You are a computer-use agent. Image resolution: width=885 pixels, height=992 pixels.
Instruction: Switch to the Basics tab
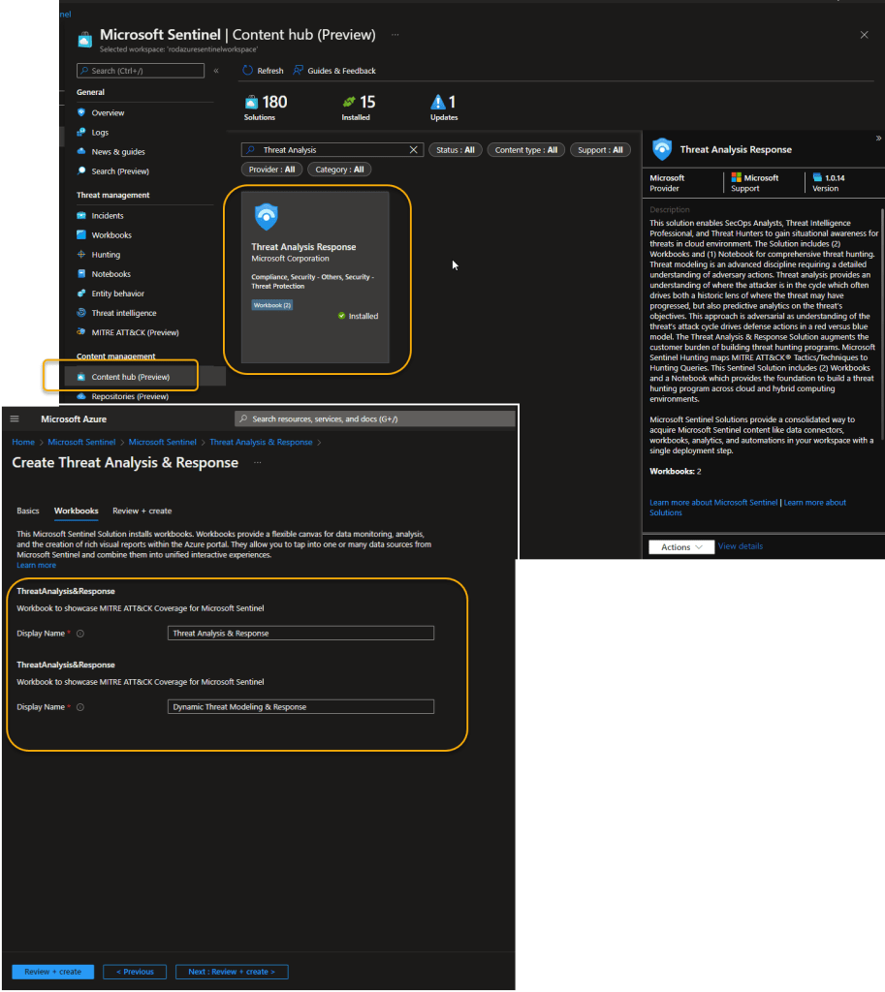pos(28,511)
